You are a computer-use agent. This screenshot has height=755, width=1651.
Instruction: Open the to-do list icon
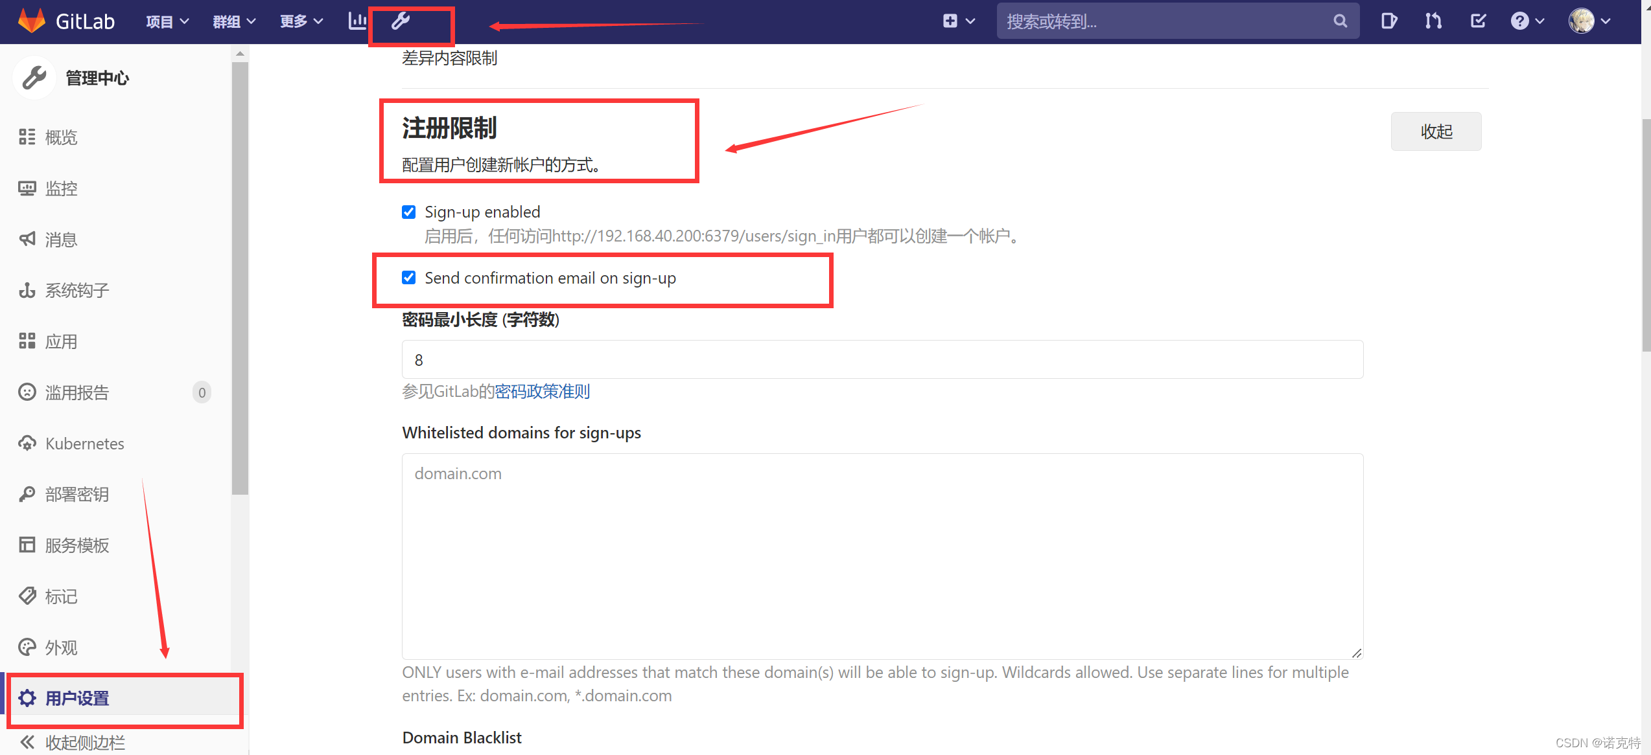point(1478,21)
